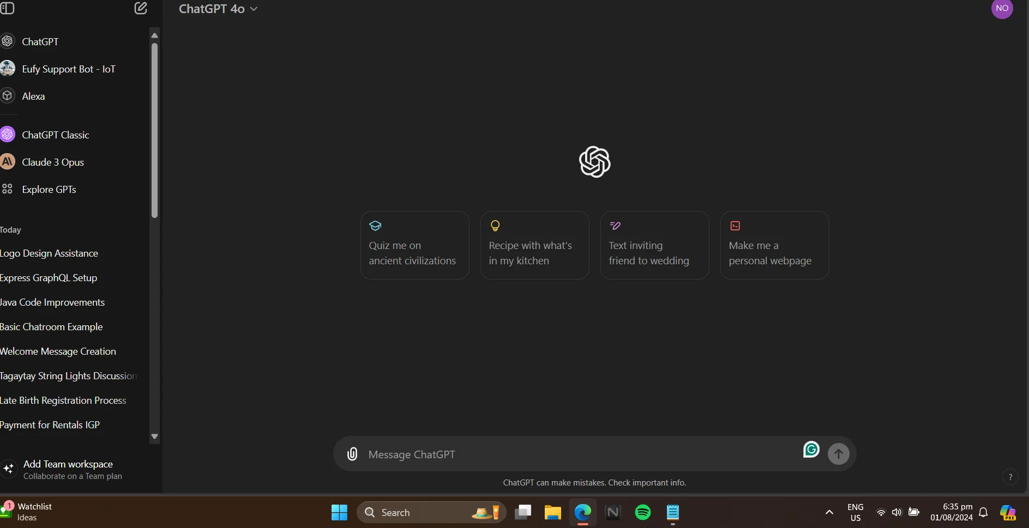Choose the Make me a personal webpage card

[x=774, y=245]
